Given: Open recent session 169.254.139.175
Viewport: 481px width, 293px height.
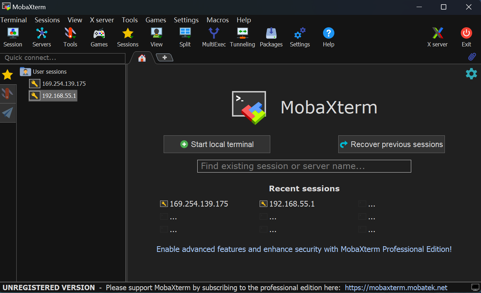Looking at the screenshot, I should [194, 204].
